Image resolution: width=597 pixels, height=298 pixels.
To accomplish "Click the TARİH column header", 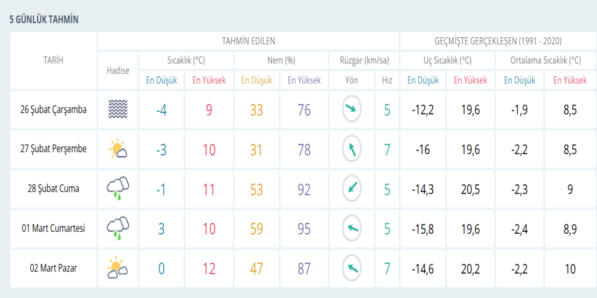I will click(x=53, y=60).
